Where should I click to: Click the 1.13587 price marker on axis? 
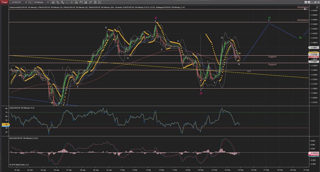tap(314, 61)
